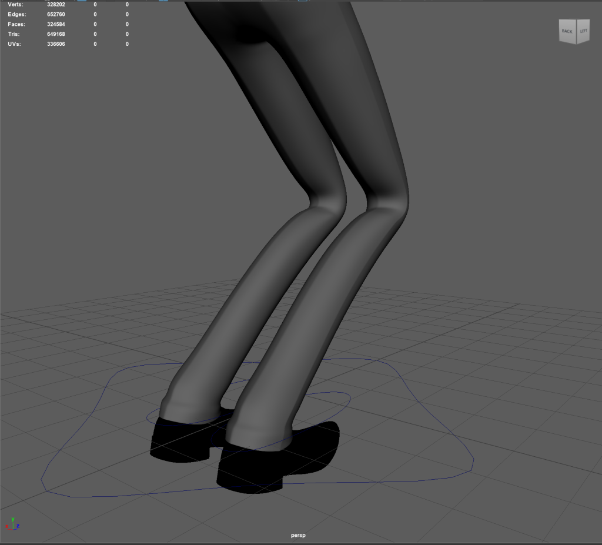Click the XYZ axis indicator gizmo
The image size is (602, 545).
[12, 523]
